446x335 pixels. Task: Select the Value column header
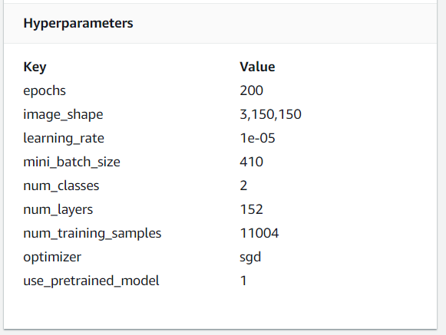tap(257, 67)
